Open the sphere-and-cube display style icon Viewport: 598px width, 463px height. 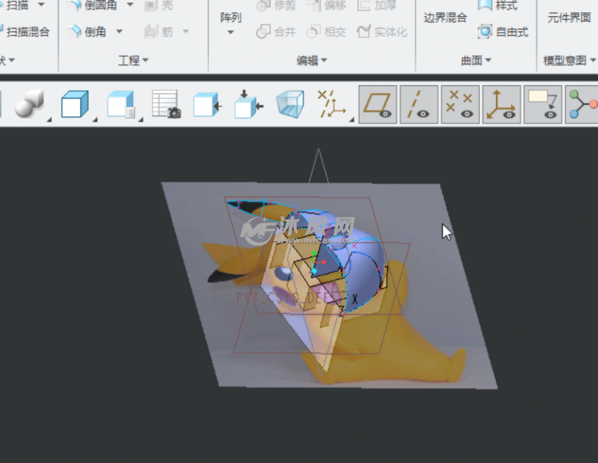point(30,104)
